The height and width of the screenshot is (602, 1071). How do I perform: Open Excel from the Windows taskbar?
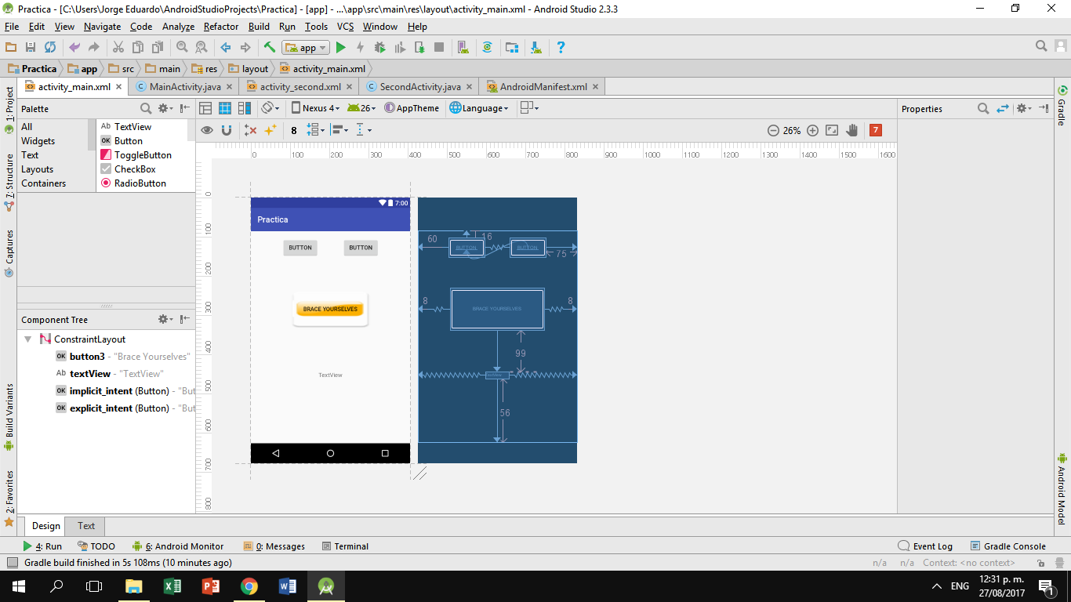pos(172,586)
